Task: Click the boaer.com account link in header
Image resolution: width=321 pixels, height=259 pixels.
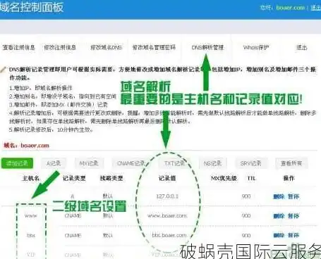Action: pos(290,8)
